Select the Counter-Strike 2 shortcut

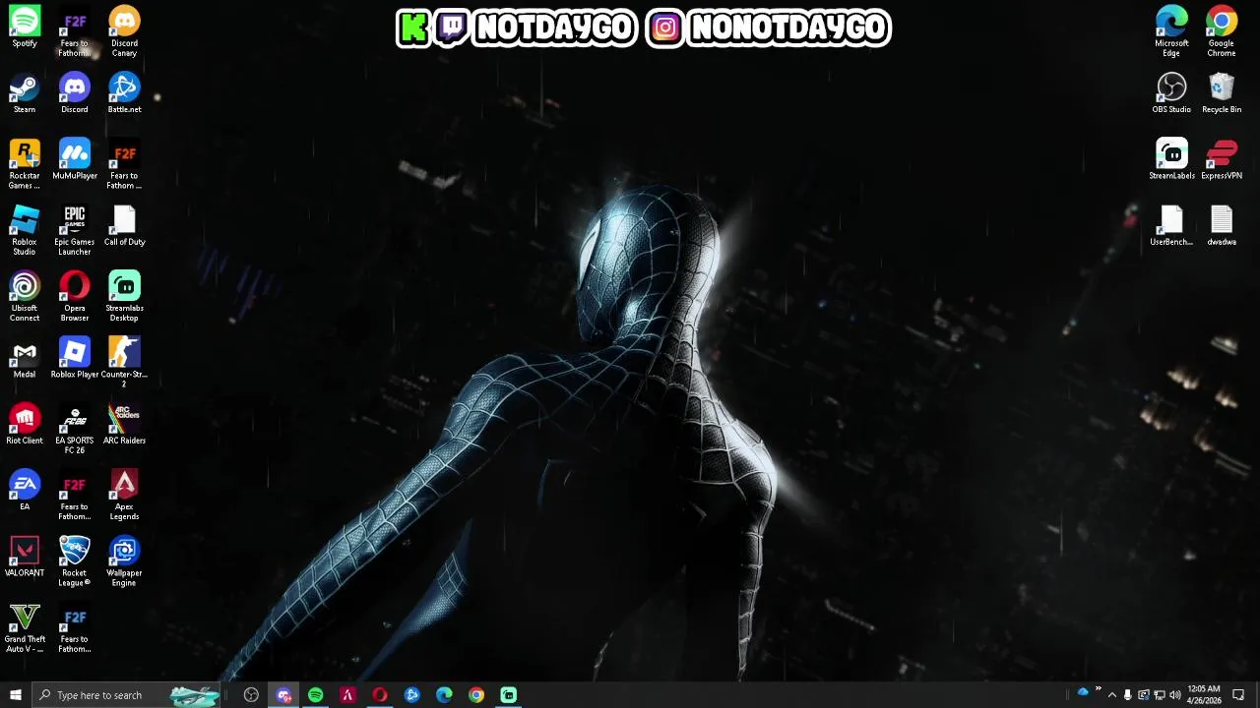(x=124, y=362)
